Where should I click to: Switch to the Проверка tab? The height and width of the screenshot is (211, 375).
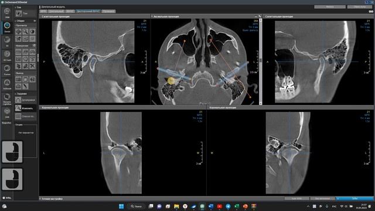tap(108, 11)
